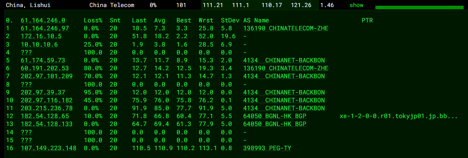Click the 'China Telecom' provider text
The height and width of the screenshot is (158, 468).
click(112, 5)
